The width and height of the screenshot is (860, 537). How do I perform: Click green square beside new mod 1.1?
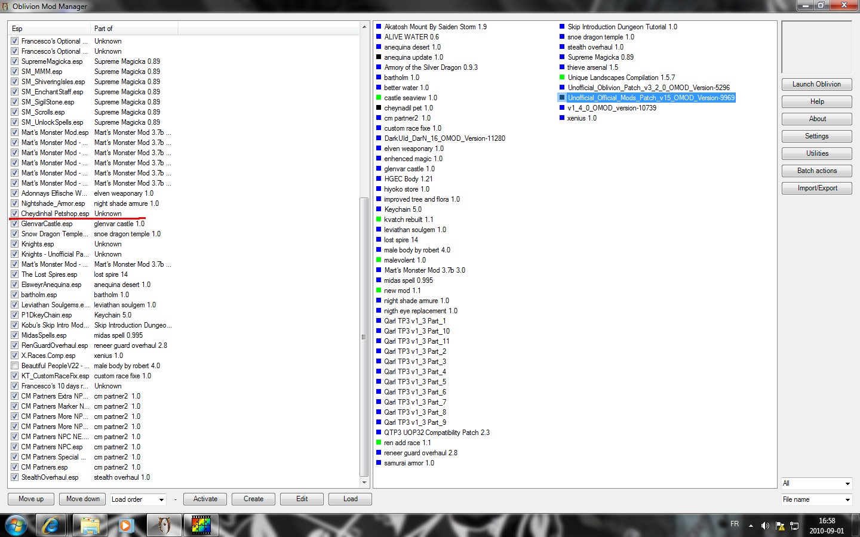(x=379, y=291)
